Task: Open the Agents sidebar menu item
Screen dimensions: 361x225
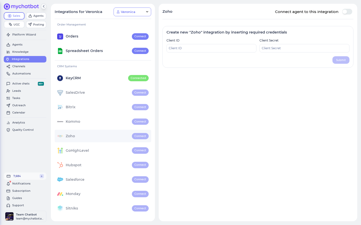Action: (25, 44)
